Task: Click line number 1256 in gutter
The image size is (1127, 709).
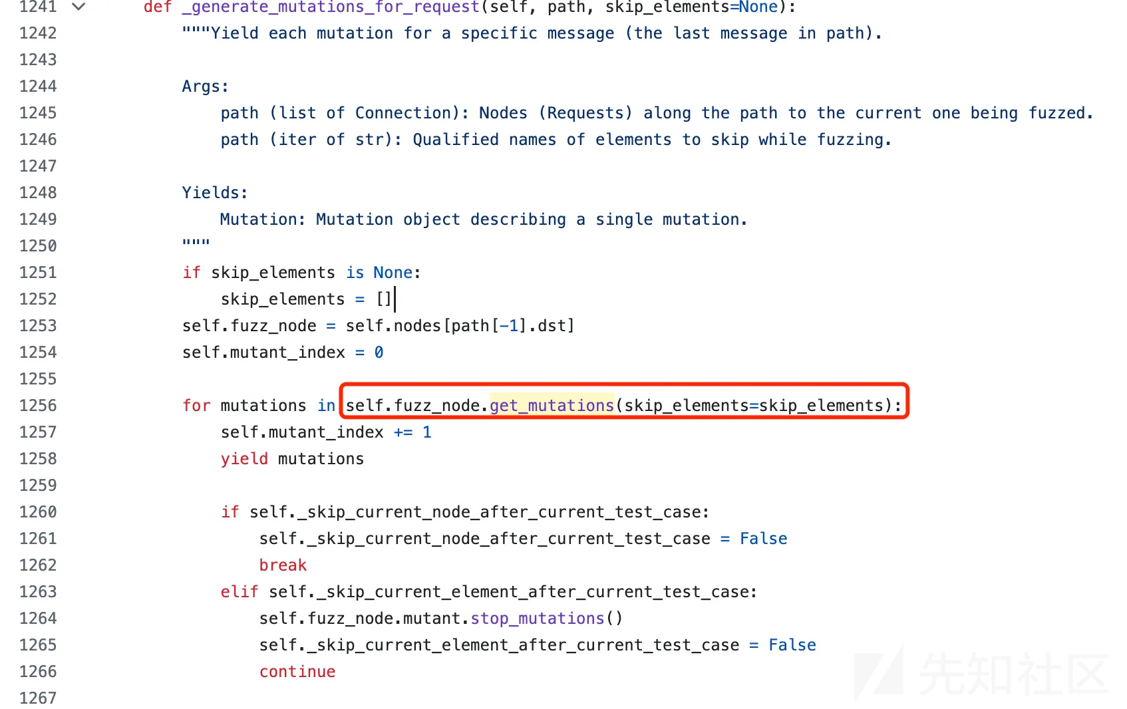Action: click(x=38, y=406)
